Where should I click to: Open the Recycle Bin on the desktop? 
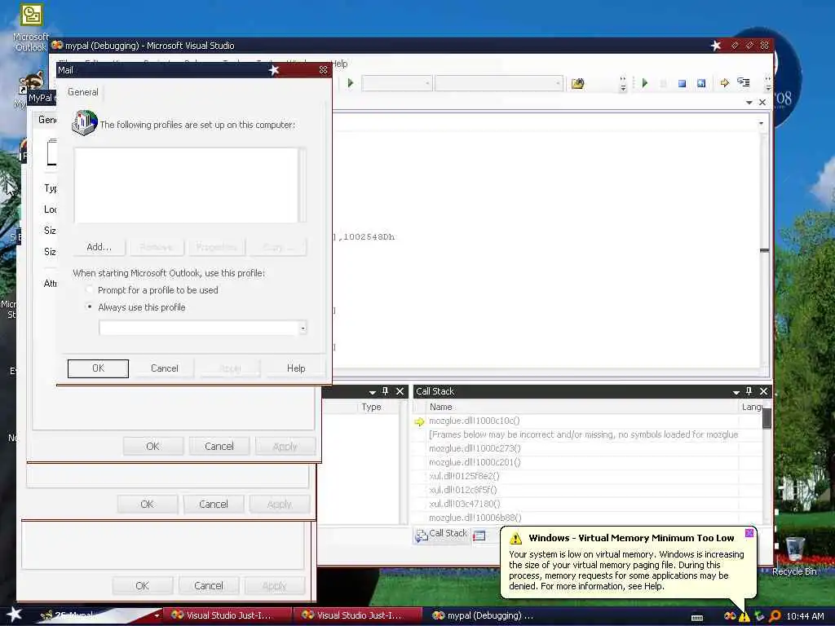pos(794,557)
